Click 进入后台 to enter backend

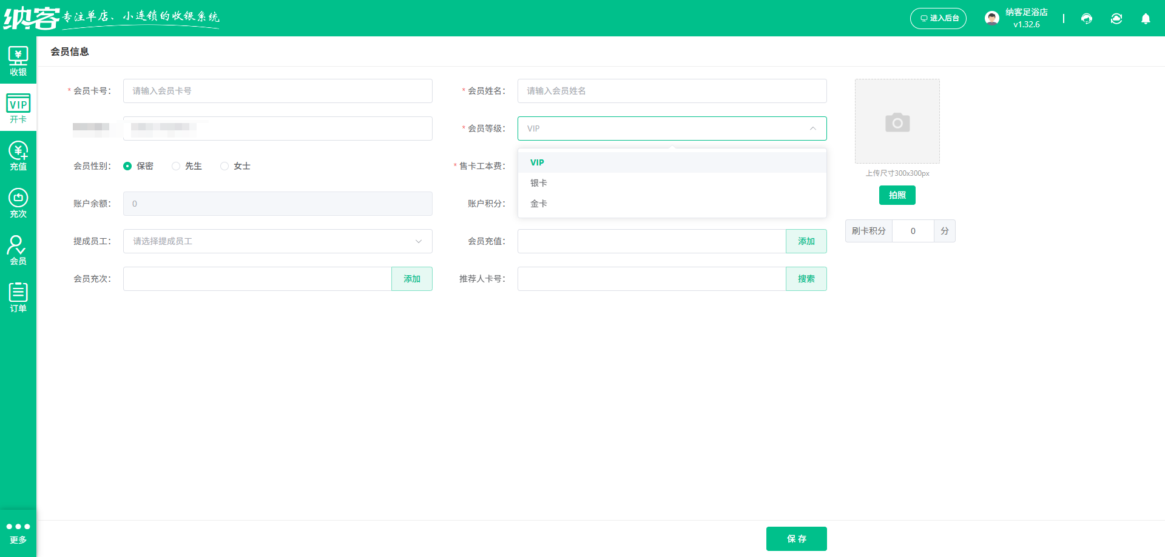[x=938, y=18]
